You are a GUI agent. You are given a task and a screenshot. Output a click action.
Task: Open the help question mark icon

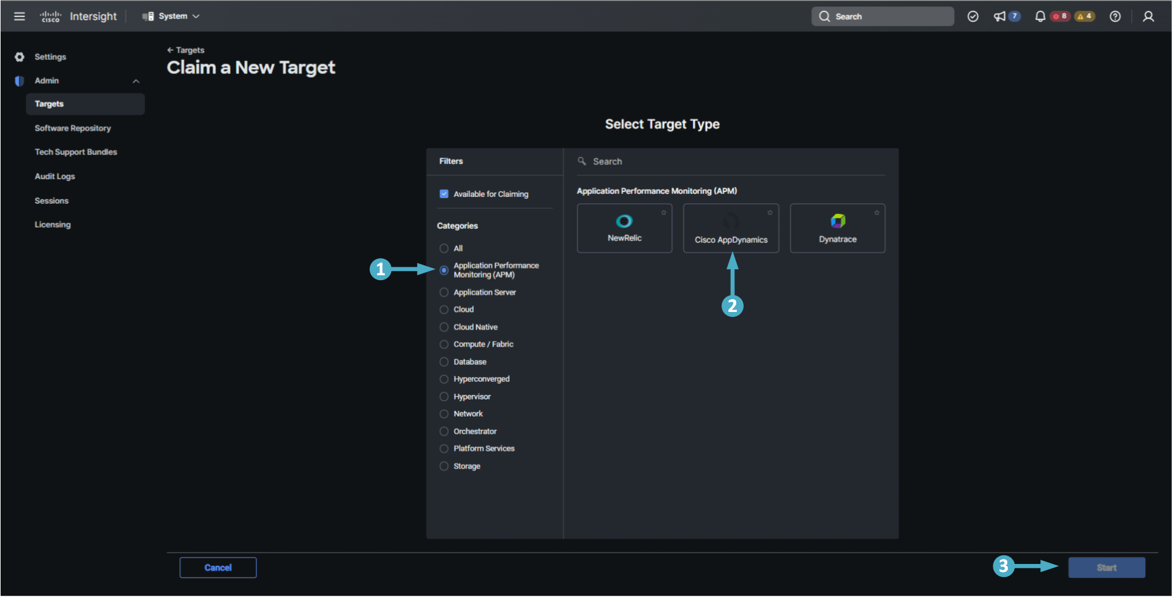(x=1115, y=17)
